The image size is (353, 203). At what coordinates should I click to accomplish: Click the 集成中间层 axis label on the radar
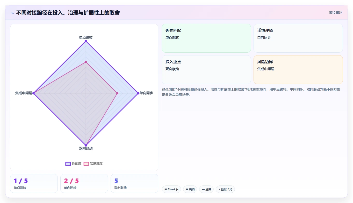point(24,93)
